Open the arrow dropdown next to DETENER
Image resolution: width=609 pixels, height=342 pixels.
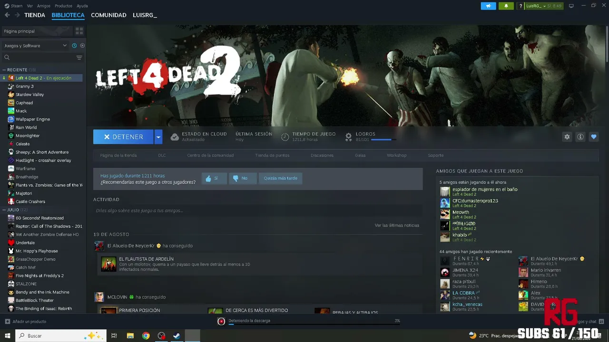point(158,137)
